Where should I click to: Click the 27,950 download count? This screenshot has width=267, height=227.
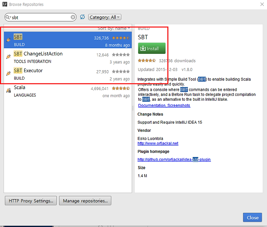pos(102,72)
